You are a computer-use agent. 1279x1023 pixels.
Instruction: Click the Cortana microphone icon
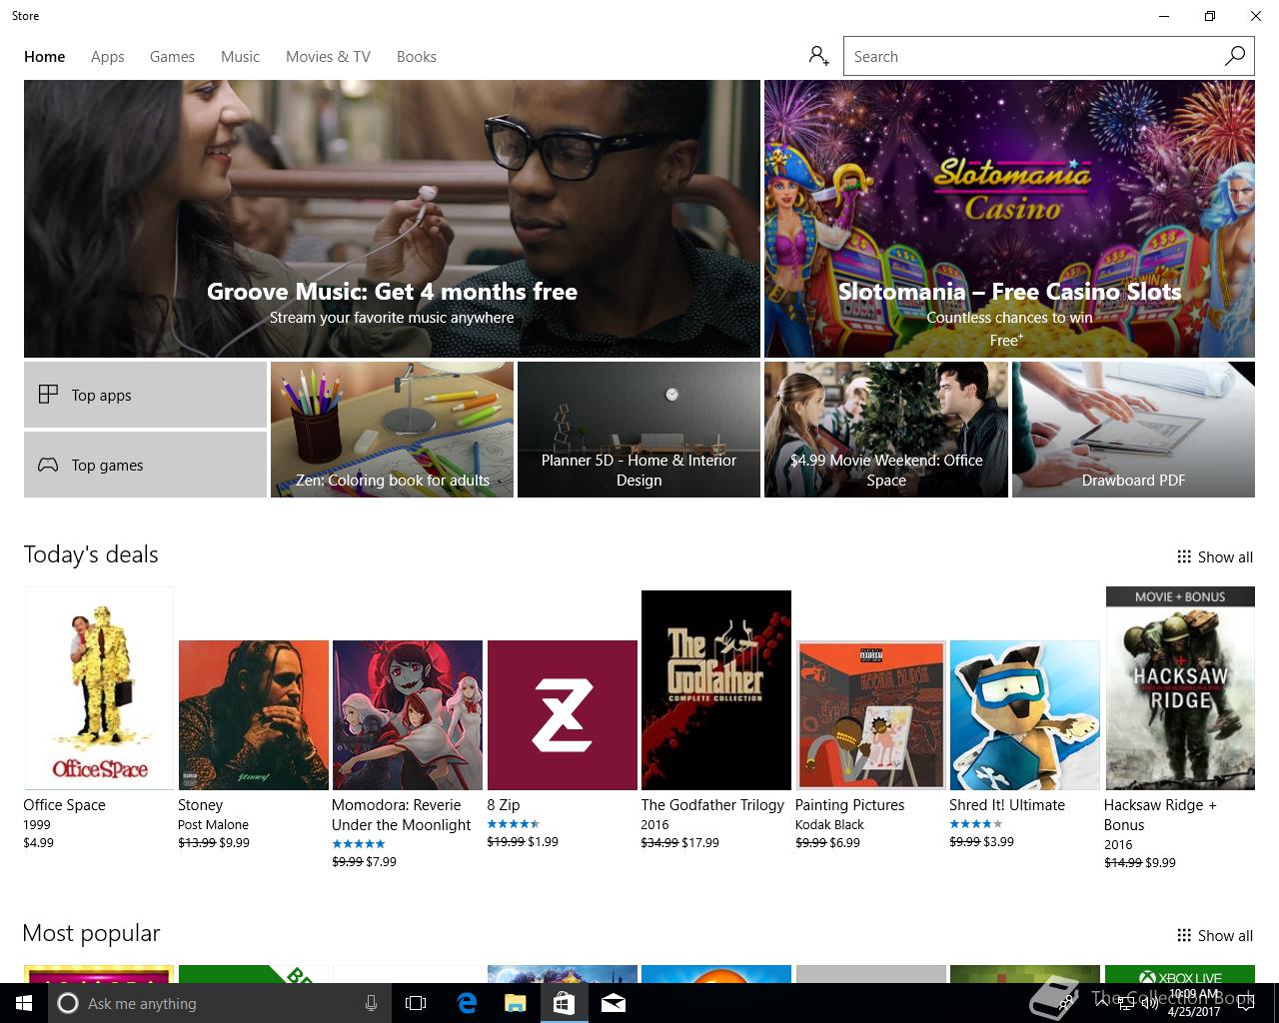coord(371,1003)
